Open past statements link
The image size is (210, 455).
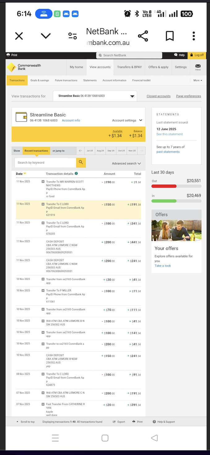168,152
